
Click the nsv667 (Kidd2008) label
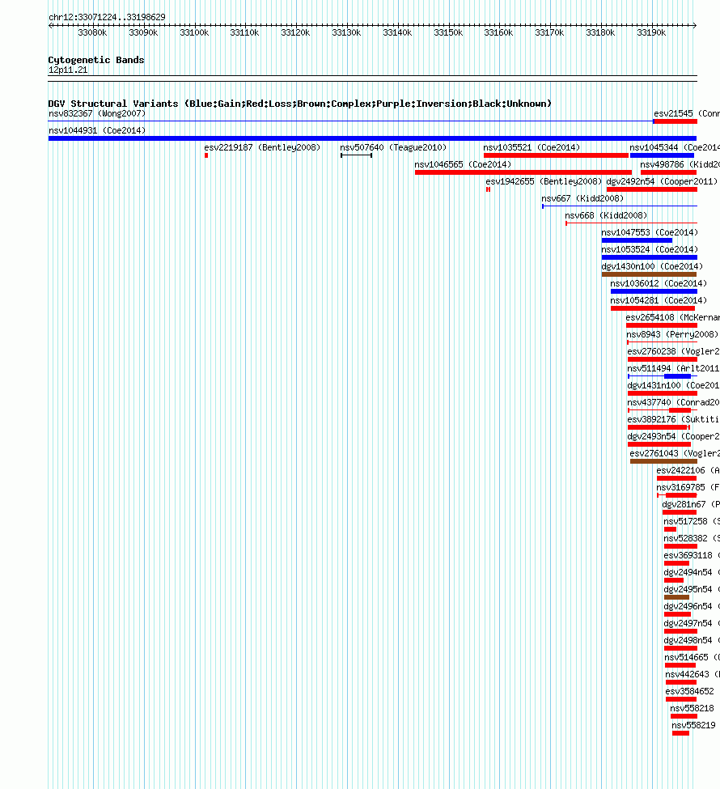pos(582,199)
